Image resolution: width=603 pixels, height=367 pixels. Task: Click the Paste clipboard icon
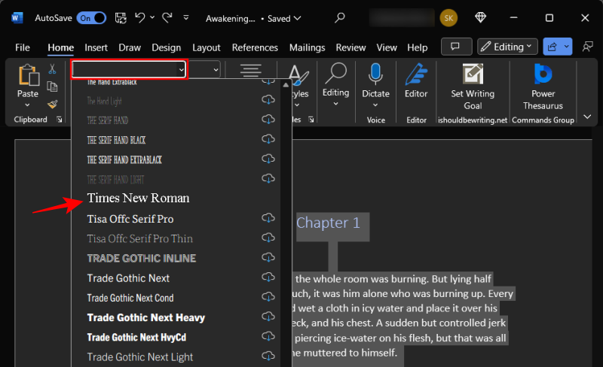(x=28, y=76)
